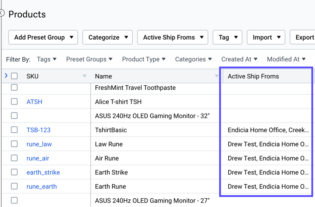Tick the TshirtBasic row checkbox
The height and width of the screenshot is (207, 315).
coord(14,130)
